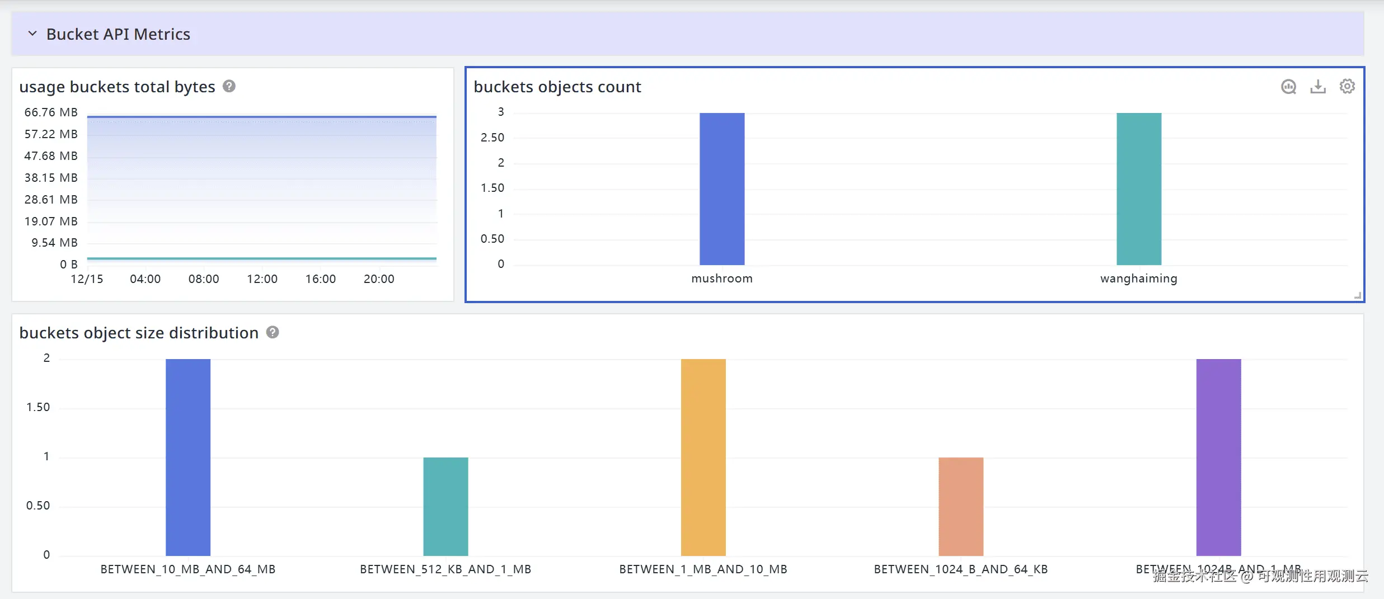Click the resize handle of buckets objects count panel
1384x599 pixels.
pos(1357,295)
